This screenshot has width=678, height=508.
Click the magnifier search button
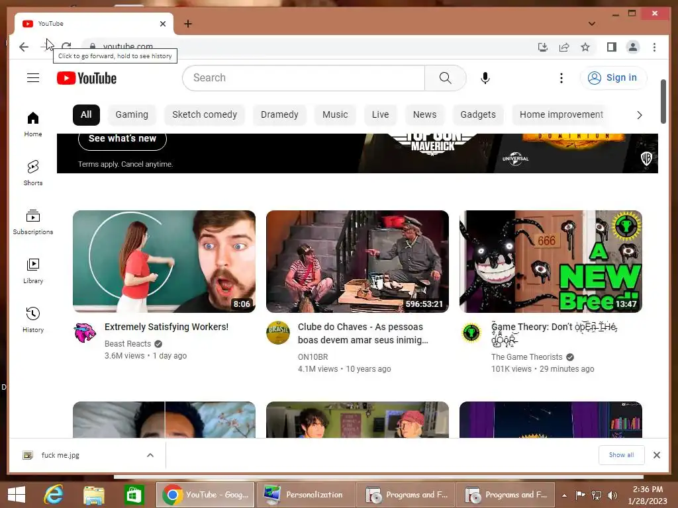(x=446, y=78)
